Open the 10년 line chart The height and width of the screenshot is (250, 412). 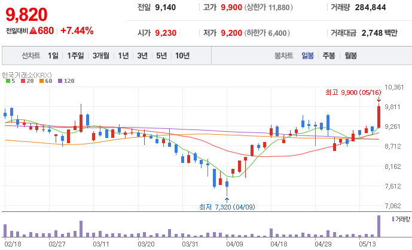click(x=182, y=55)
